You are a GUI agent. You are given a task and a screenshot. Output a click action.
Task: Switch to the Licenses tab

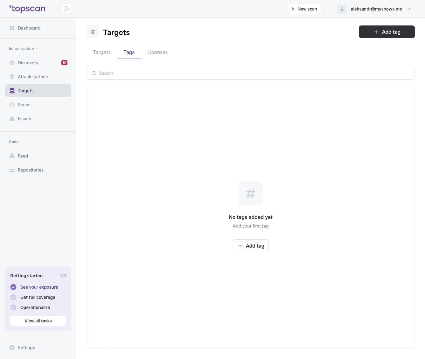(x=157, y=53)
